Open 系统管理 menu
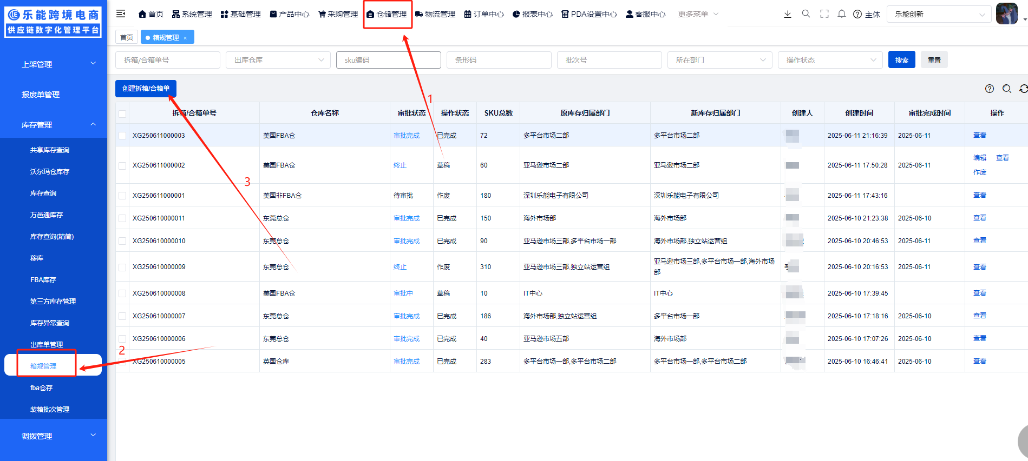This screenshot has height=461, width=1028. click(192, 14)
